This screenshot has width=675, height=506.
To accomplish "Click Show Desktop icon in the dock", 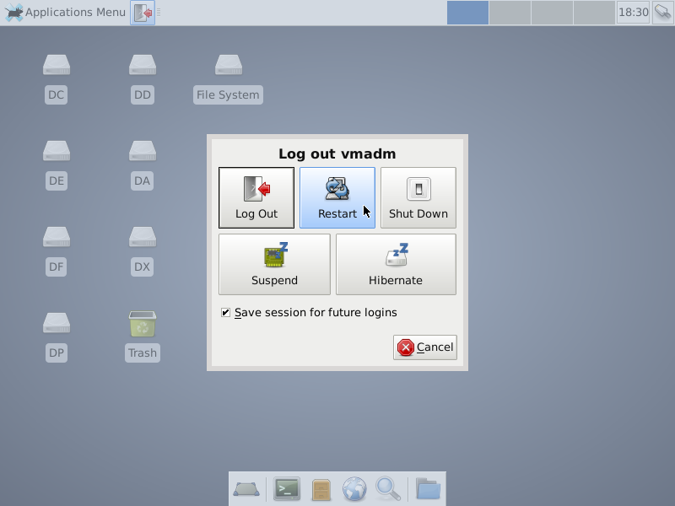I will click(x=246, y=488).
